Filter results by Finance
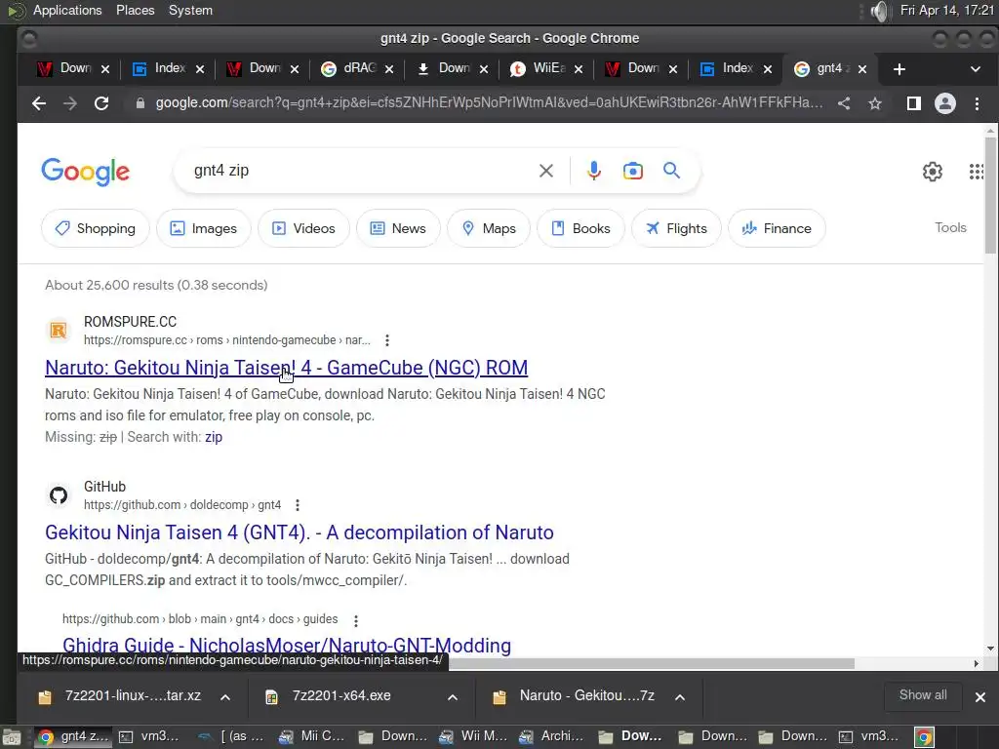The height and width of the screenshot is (749, 999). (778, 228)
